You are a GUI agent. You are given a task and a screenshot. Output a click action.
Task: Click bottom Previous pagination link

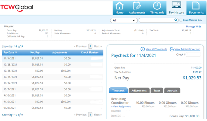pyautogui.click(x=80, y=115)
